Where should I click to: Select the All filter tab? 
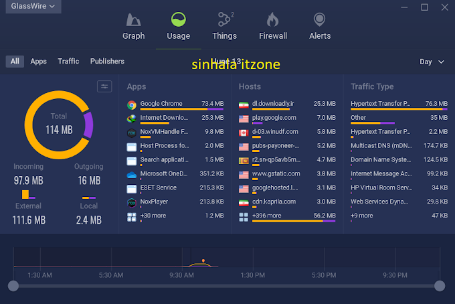[x=15, y=61]
